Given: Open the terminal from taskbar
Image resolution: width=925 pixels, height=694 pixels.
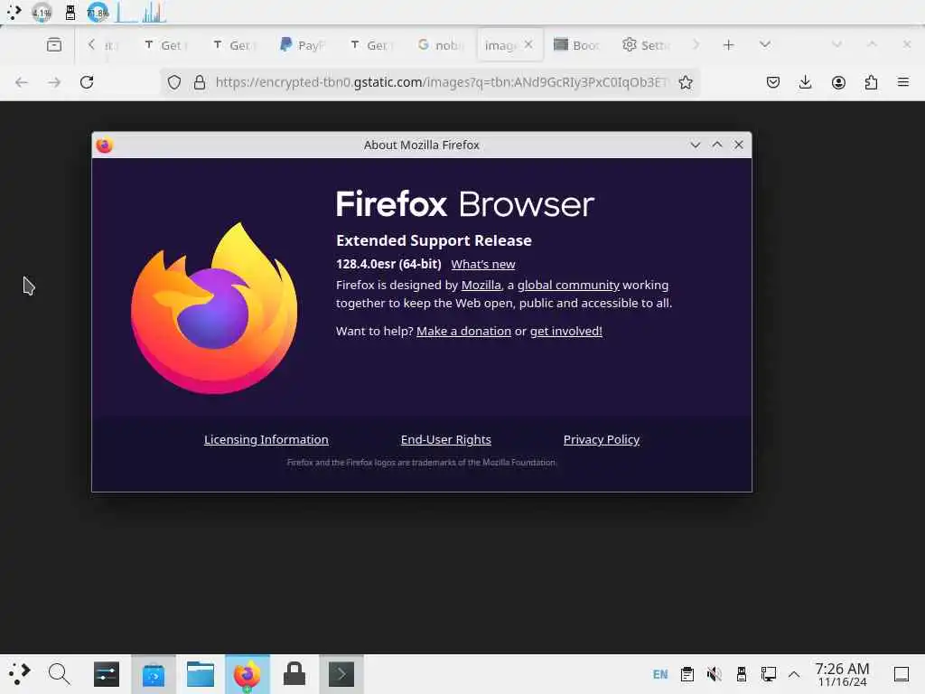Looking at the screenshot, I should 341,674.
